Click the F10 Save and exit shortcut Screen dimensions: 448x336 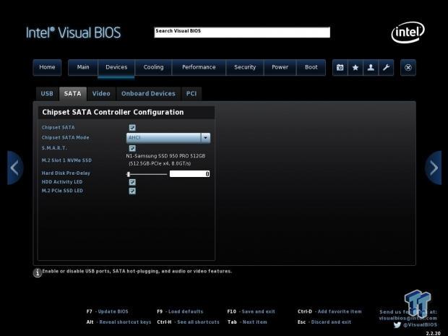pyautogui.click(x=251, y=311)
